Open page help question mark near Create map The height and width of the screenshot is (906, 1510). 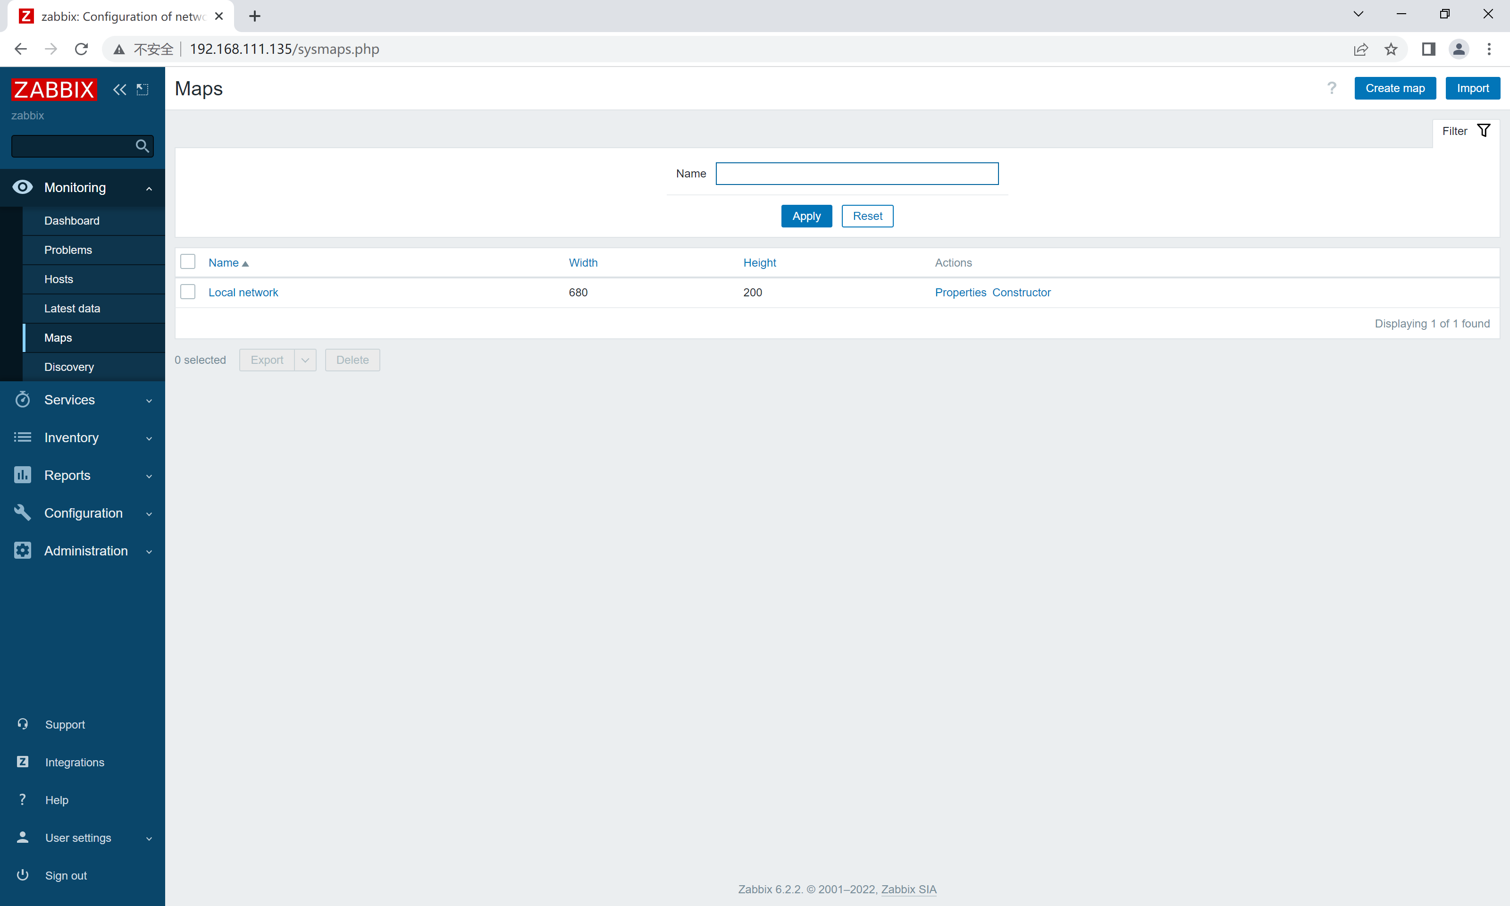pos(1332,89)
